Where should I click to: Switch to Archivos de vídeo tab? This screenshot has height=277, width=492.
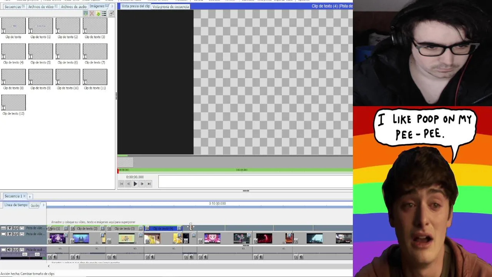(x=43, y=7)
